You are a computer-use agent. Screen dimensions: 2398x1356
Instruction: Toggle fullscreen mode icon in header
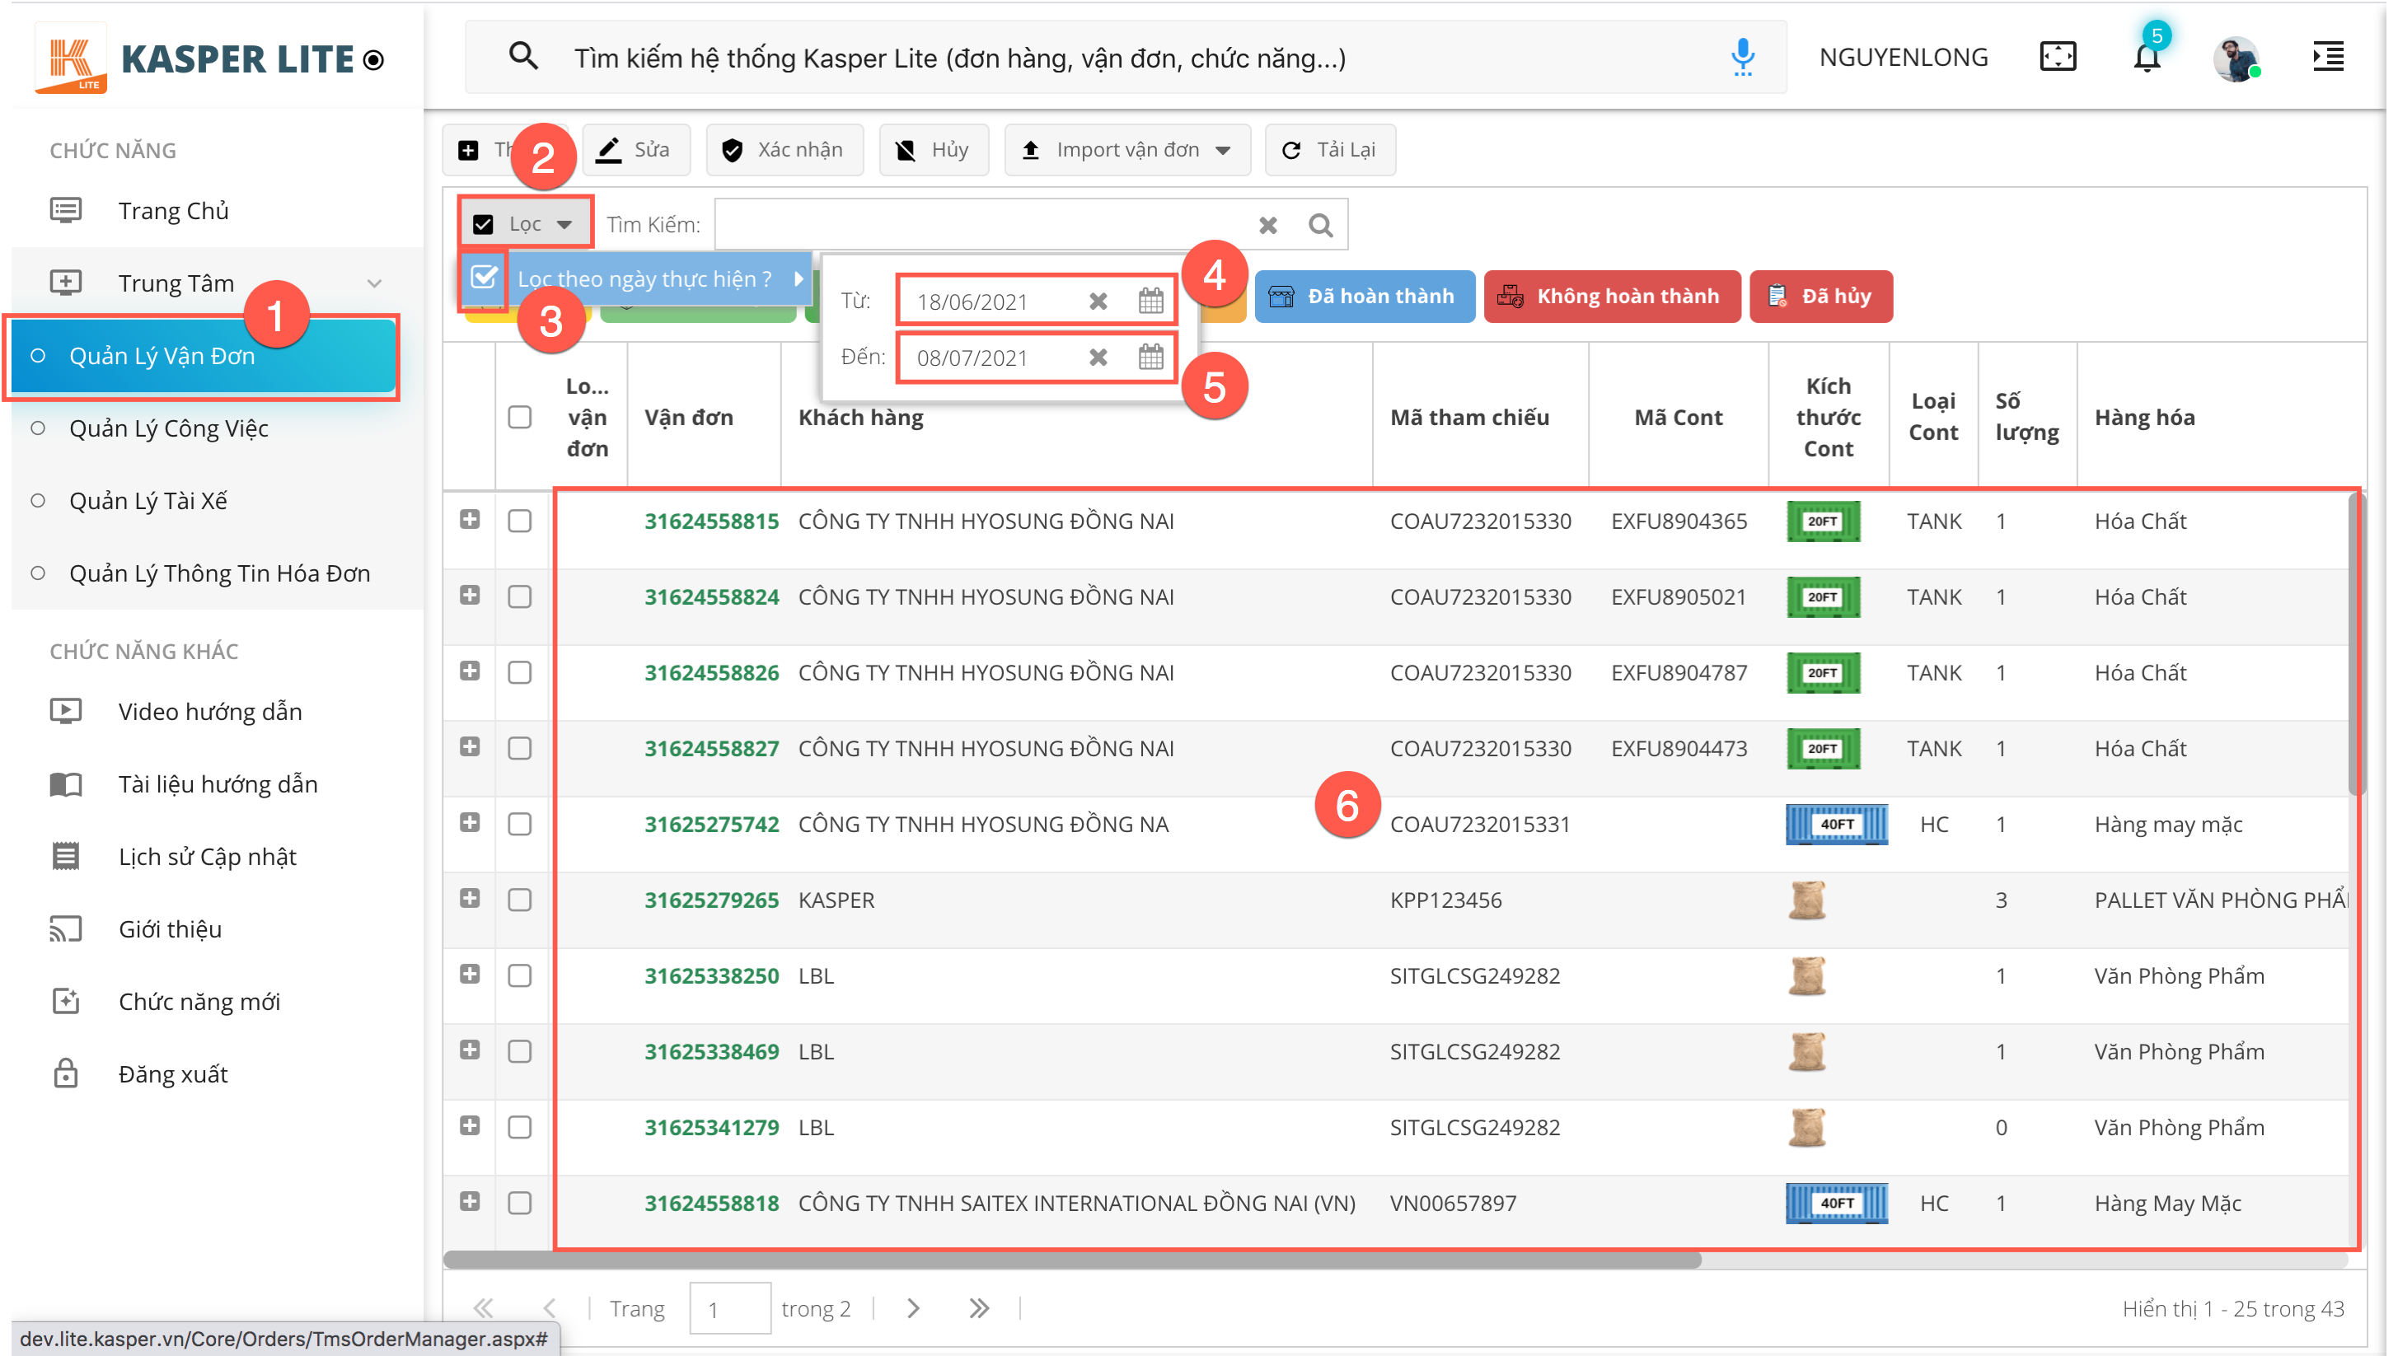click(x=2057, y=57)
